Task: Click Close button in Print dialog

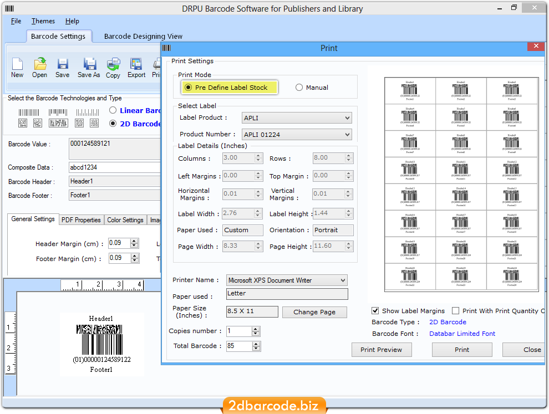Action: (x=525, y=350)
